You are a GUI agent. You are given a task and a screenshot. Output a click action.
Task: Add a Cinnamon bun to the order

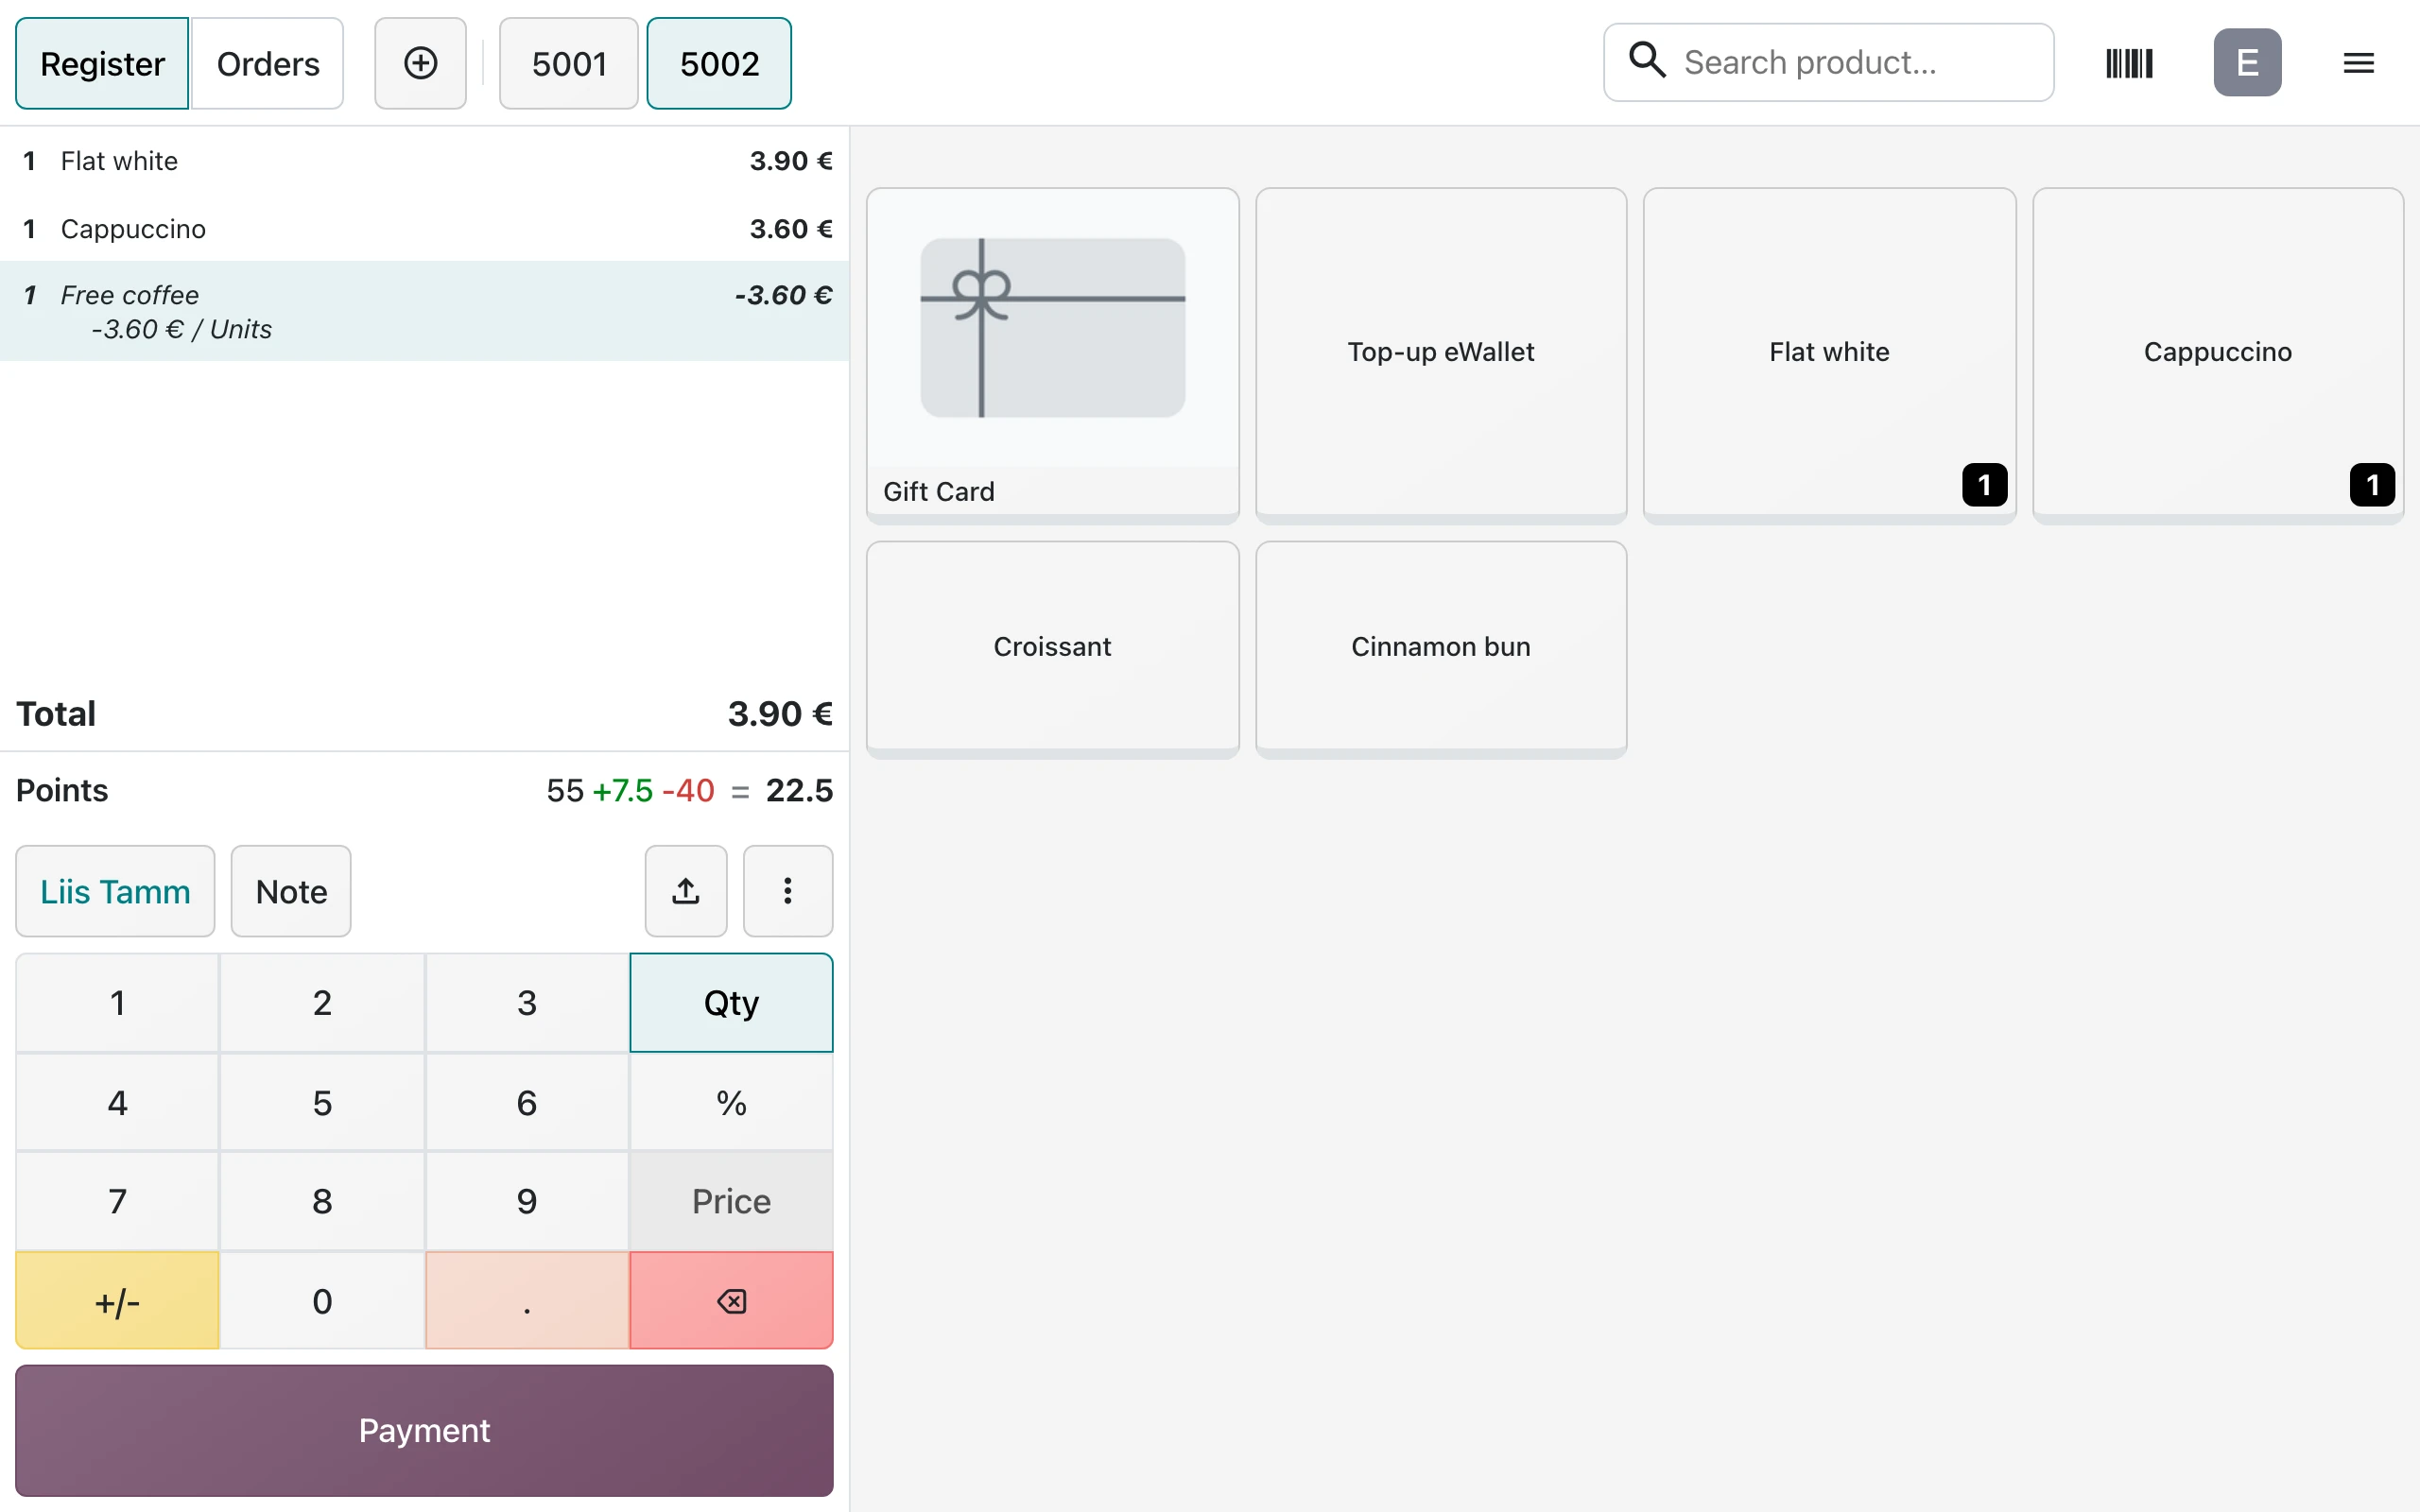[x=1441, y=648]
